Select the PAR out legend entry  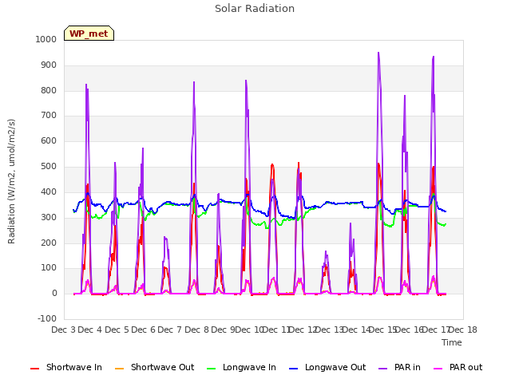click(458, 367)
